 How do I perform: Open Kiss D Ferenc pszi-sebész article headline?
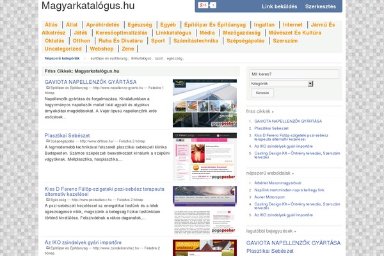click(104, 191)
